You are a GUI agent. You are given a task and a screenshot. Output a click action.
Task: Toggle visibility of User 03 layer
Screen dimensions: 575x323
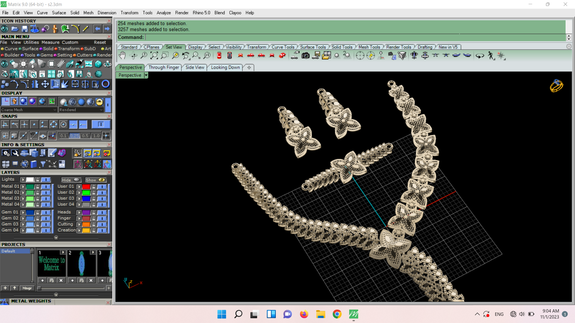click(102, 199)
